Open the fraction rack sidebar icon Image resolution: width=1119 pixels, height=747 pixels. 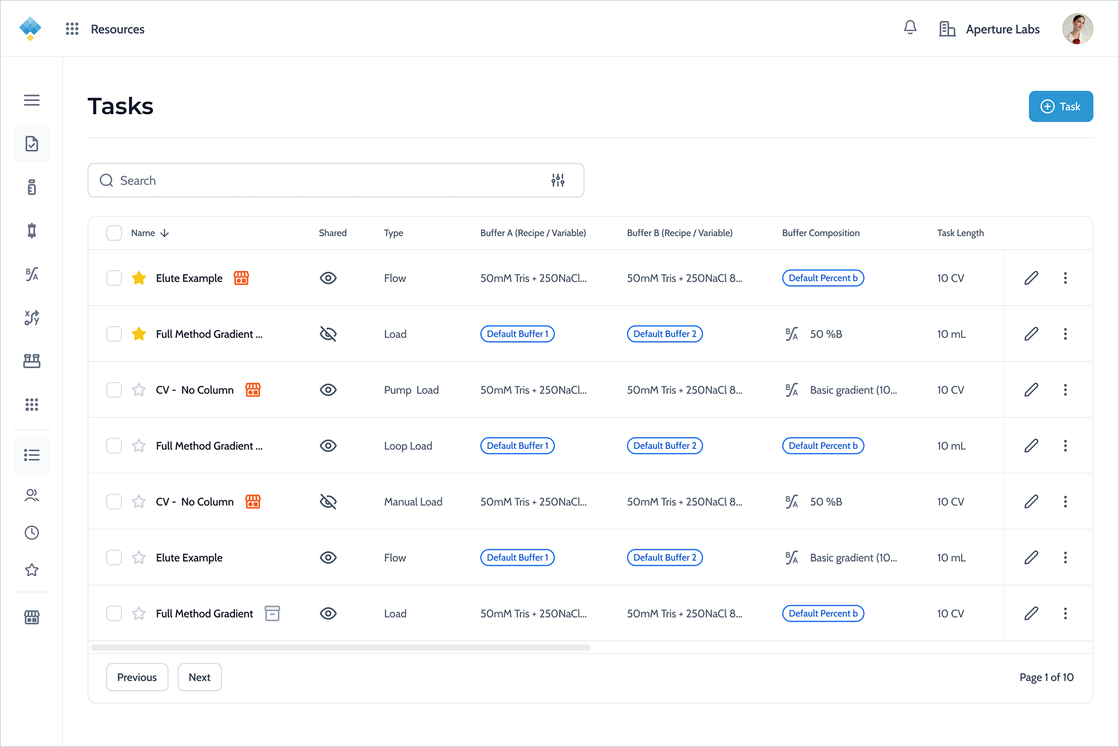point(32,361)
